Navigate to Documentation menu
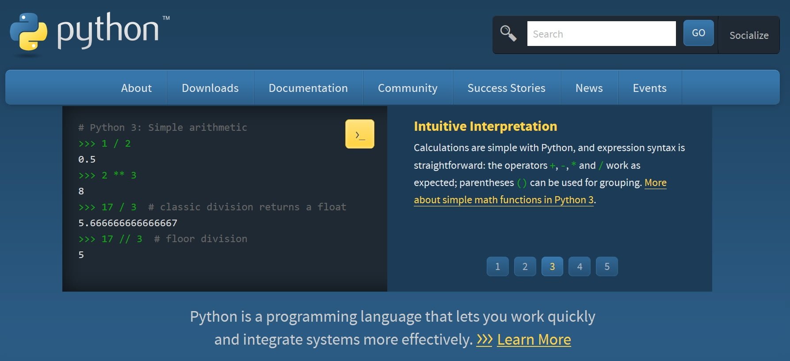Image resolution: width=790 pixels, height=361 pixels. pyautogui.click(x=308, y=88)
